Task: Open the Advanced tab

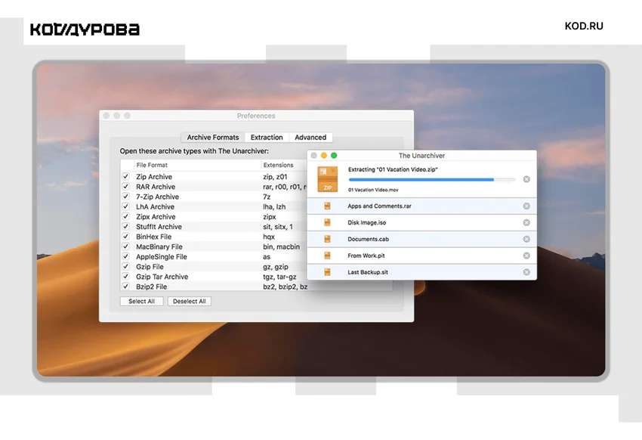Action: (x=310, y=138)
